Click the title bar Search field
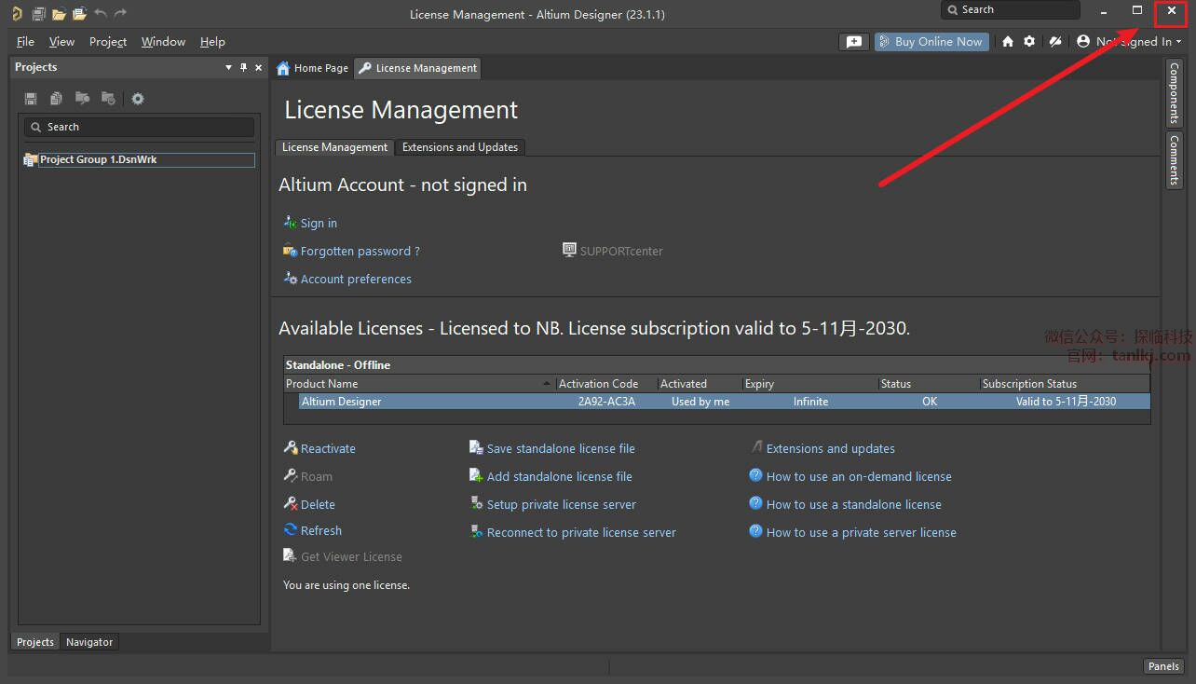Screen dimensions: 1196x684 (1011, 9)
